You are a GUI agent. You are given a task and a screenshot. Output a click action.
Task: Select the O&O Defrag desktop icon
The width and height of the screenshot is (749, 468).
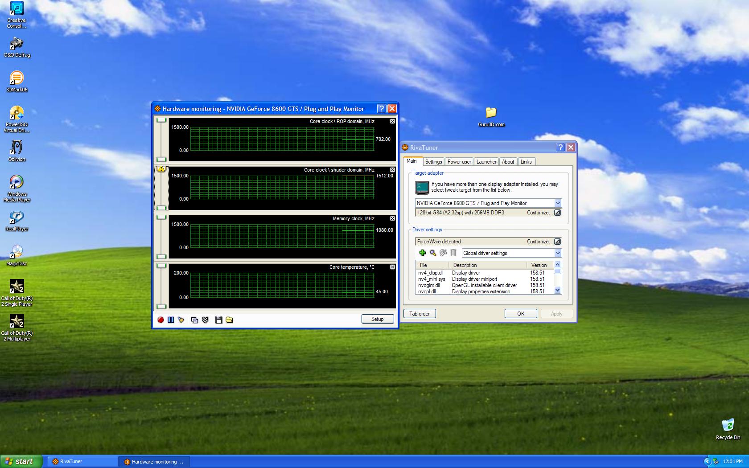(x=16, y=47)
